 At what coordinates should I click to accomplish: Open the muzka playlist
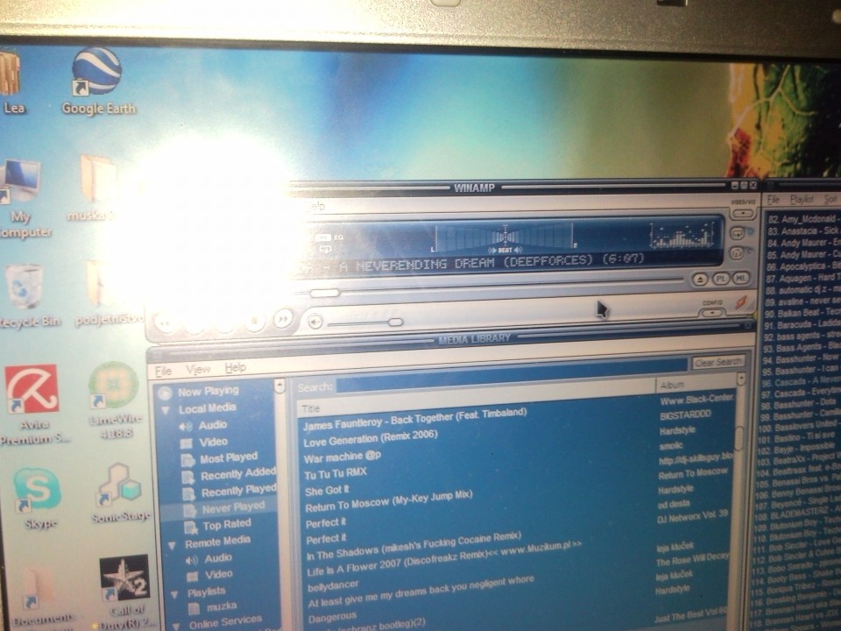[222, 606]
